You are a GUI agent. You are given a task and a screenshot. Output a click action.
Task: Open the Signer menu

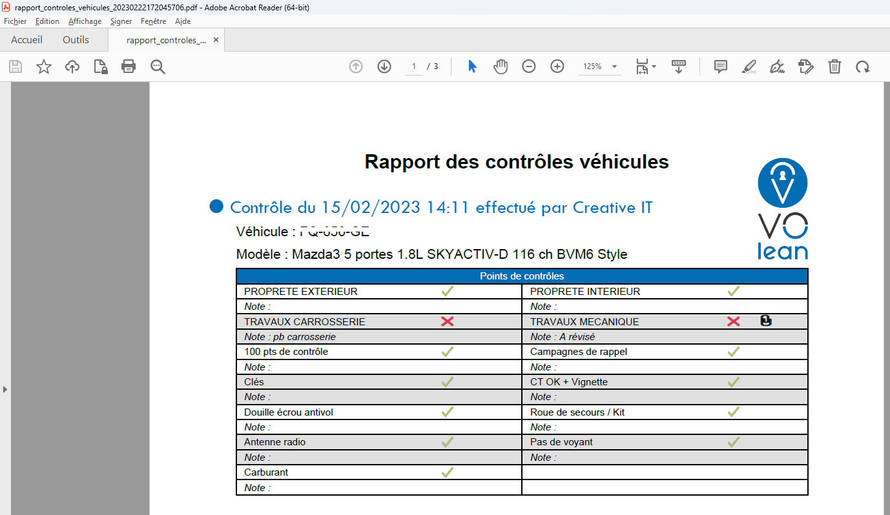121,21
